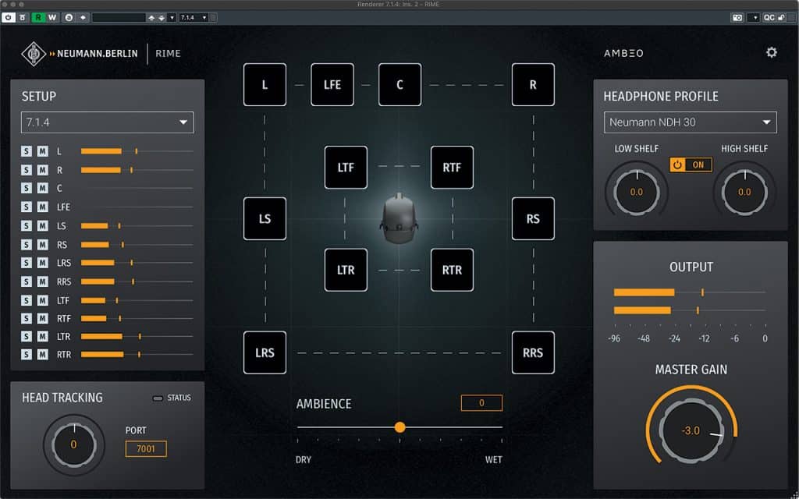Load previous preset arrow in toolbar
This screenshot has width=799, height=499.
click(151, 18)
